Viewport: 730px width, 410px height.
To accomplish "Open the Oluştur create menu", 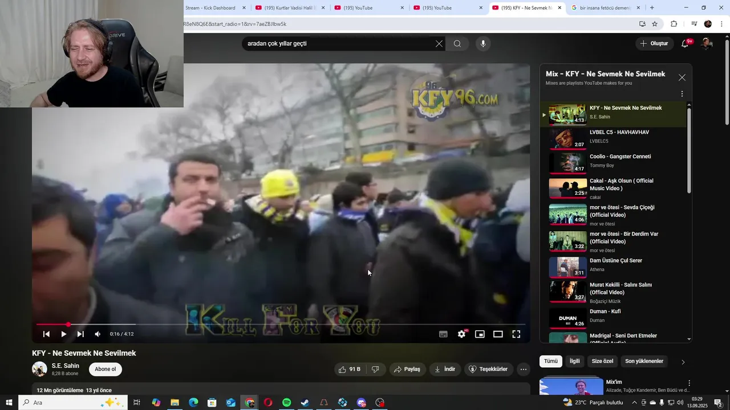I will pos(654,44).
